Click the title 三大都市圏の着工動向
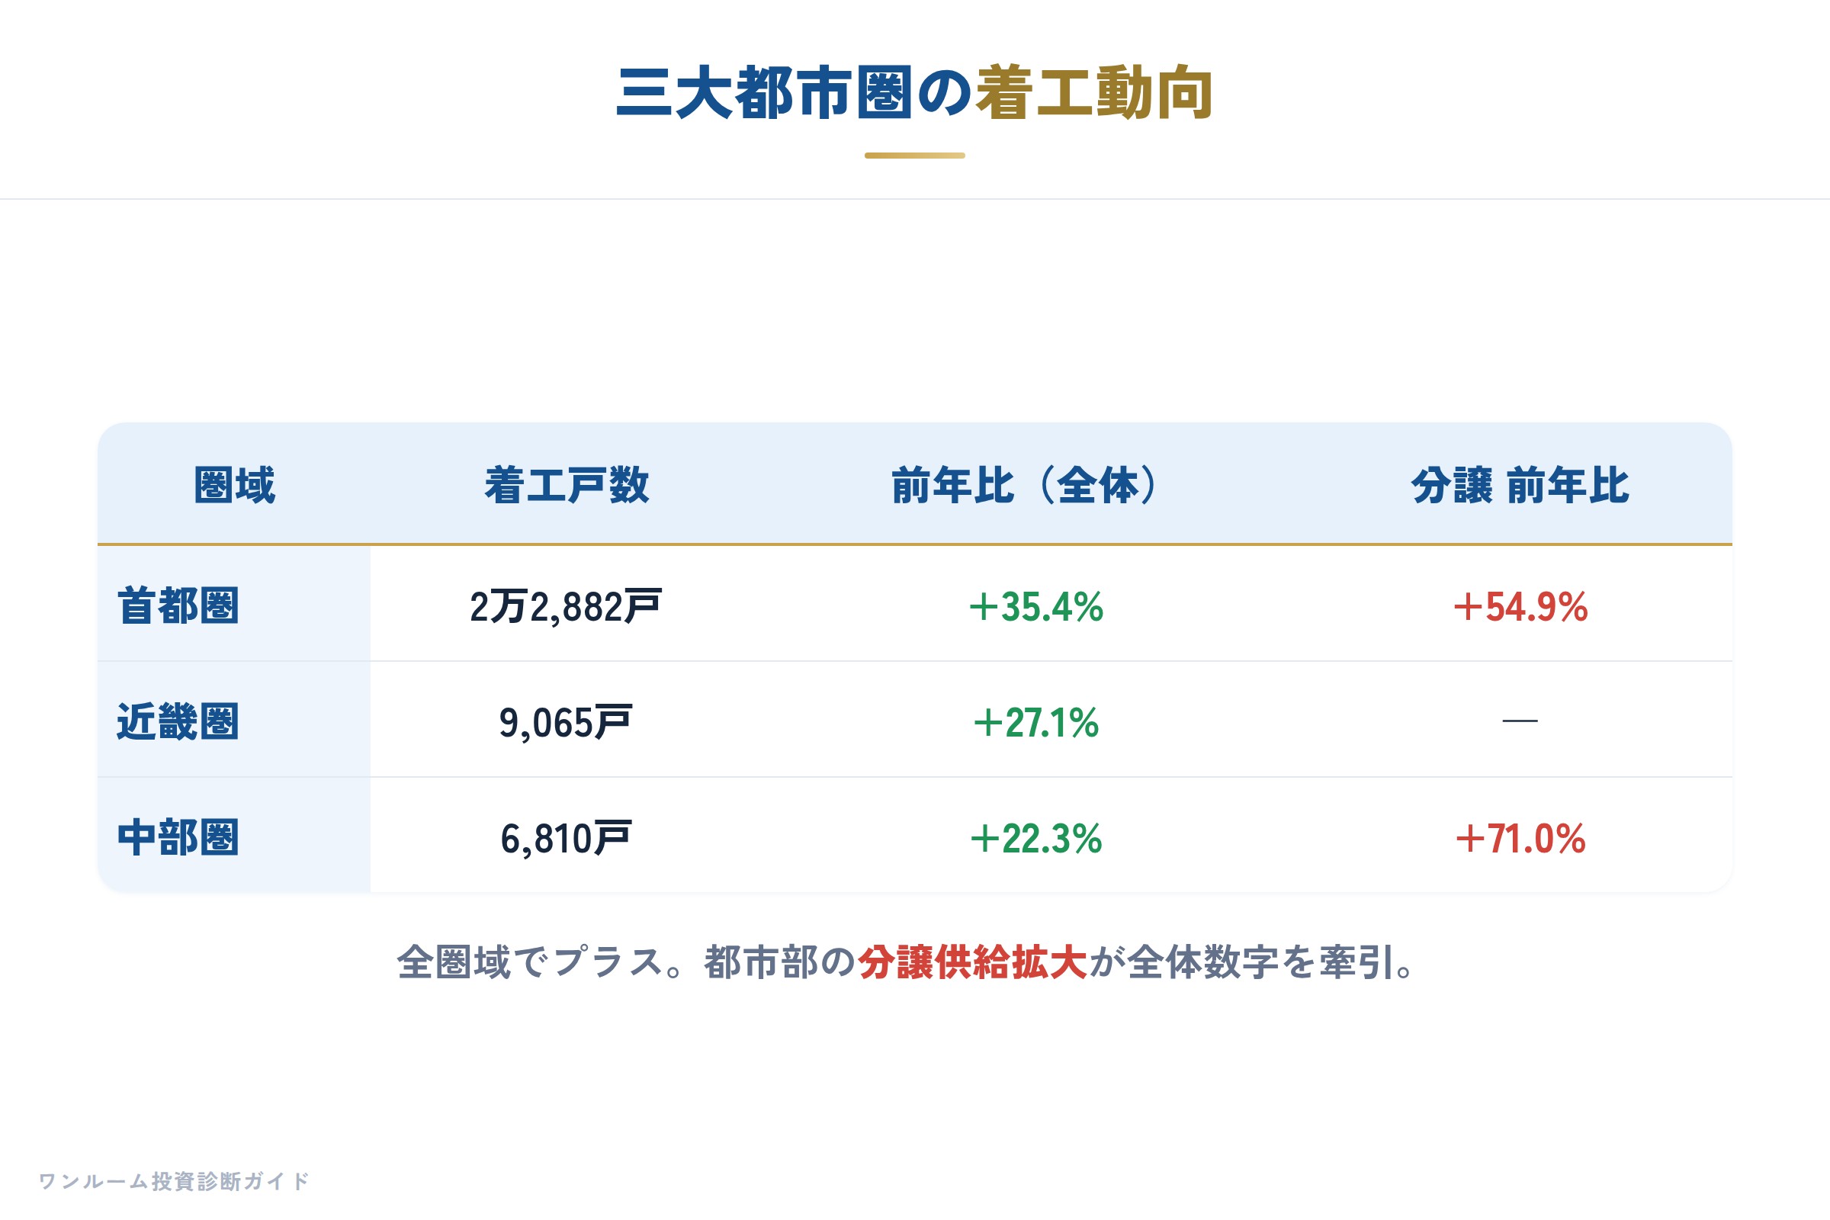Screen dimensions: 1830x1220 coord(914,93)
